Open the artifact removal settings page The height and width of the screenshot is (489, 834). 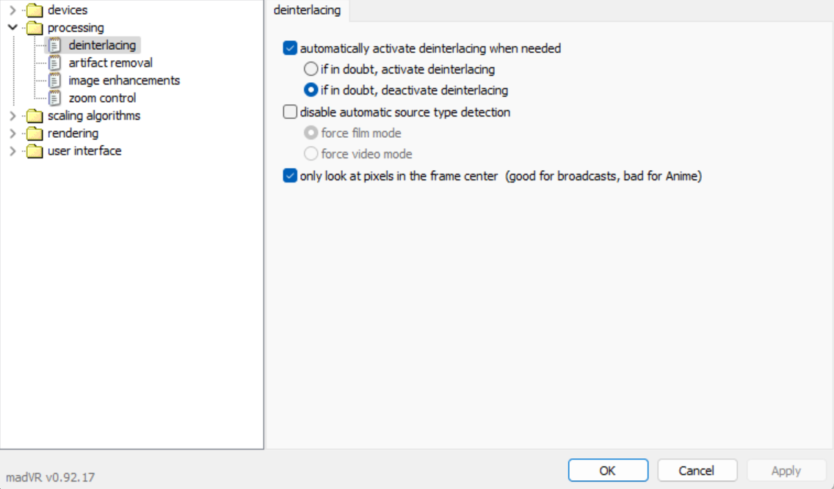[x=110, y=63]
